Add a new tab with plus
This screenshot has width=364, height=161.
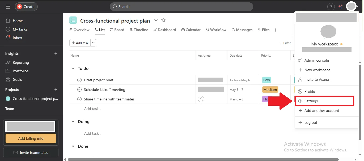coord(275,30)
